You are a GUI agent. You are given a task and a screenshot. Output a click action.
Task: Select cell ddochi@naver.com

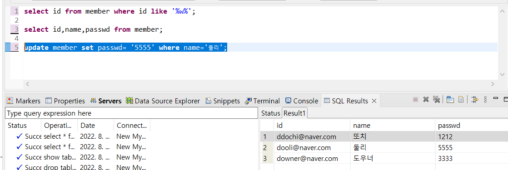pos(312,136)
